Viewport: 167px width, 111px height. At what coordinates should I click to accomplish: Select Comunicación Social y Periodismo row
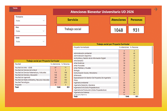106,73
